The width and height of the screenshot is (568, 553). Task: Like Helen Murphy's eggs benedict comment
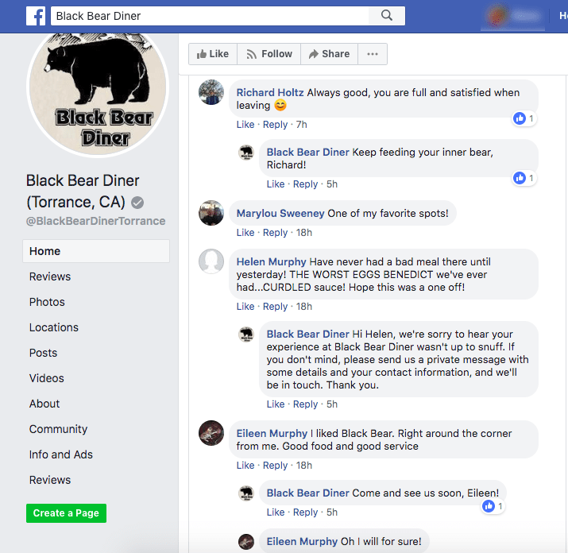tap(245, 307)
